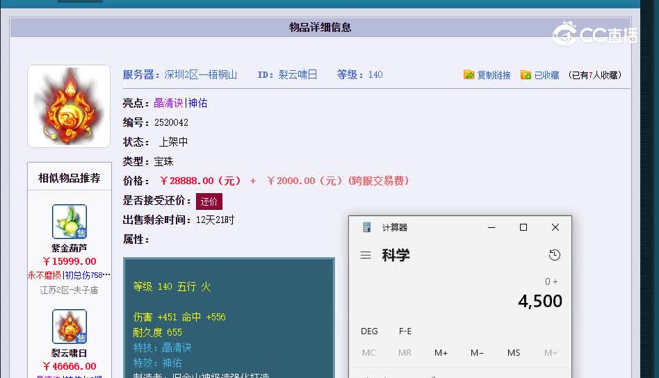
Task: Click the 等级 140 五行 火 attribute line
Action: 172,286
